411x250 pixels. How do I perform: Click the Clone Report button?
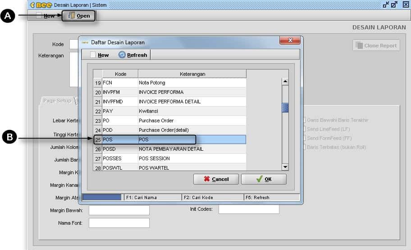(376, 46)
